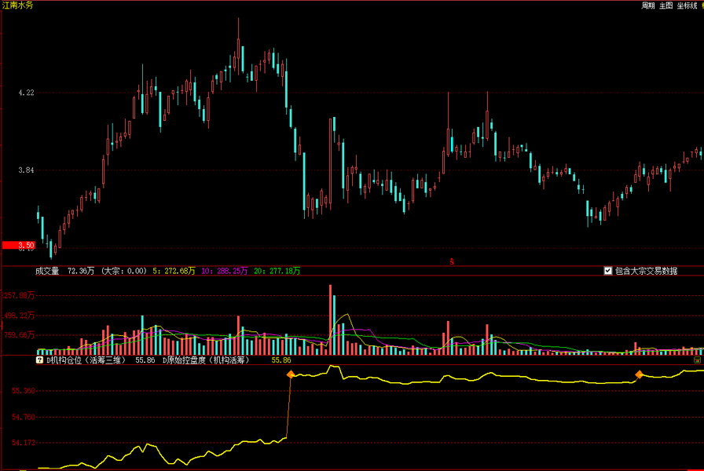Click the question mark help icon beside D机构仓位
The image size is (704, 471).
[x=39, y=360]
